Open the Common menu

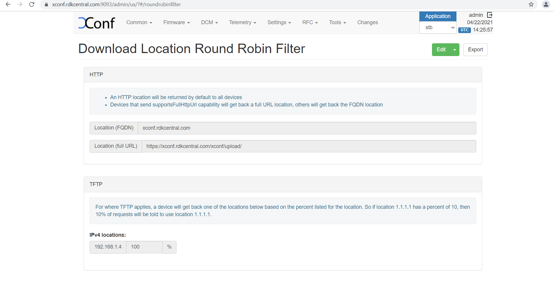pos(139,22)
